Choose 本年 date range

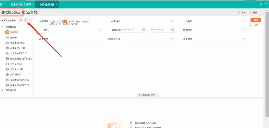point(65,21)
